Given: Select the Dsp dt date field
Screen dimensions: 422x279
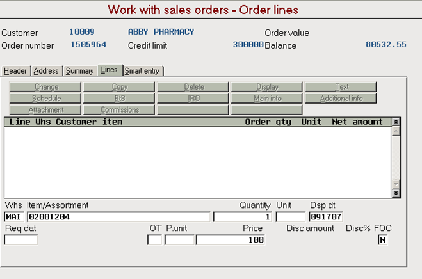Looking at the screenshot, I should (x=326, y=217).
